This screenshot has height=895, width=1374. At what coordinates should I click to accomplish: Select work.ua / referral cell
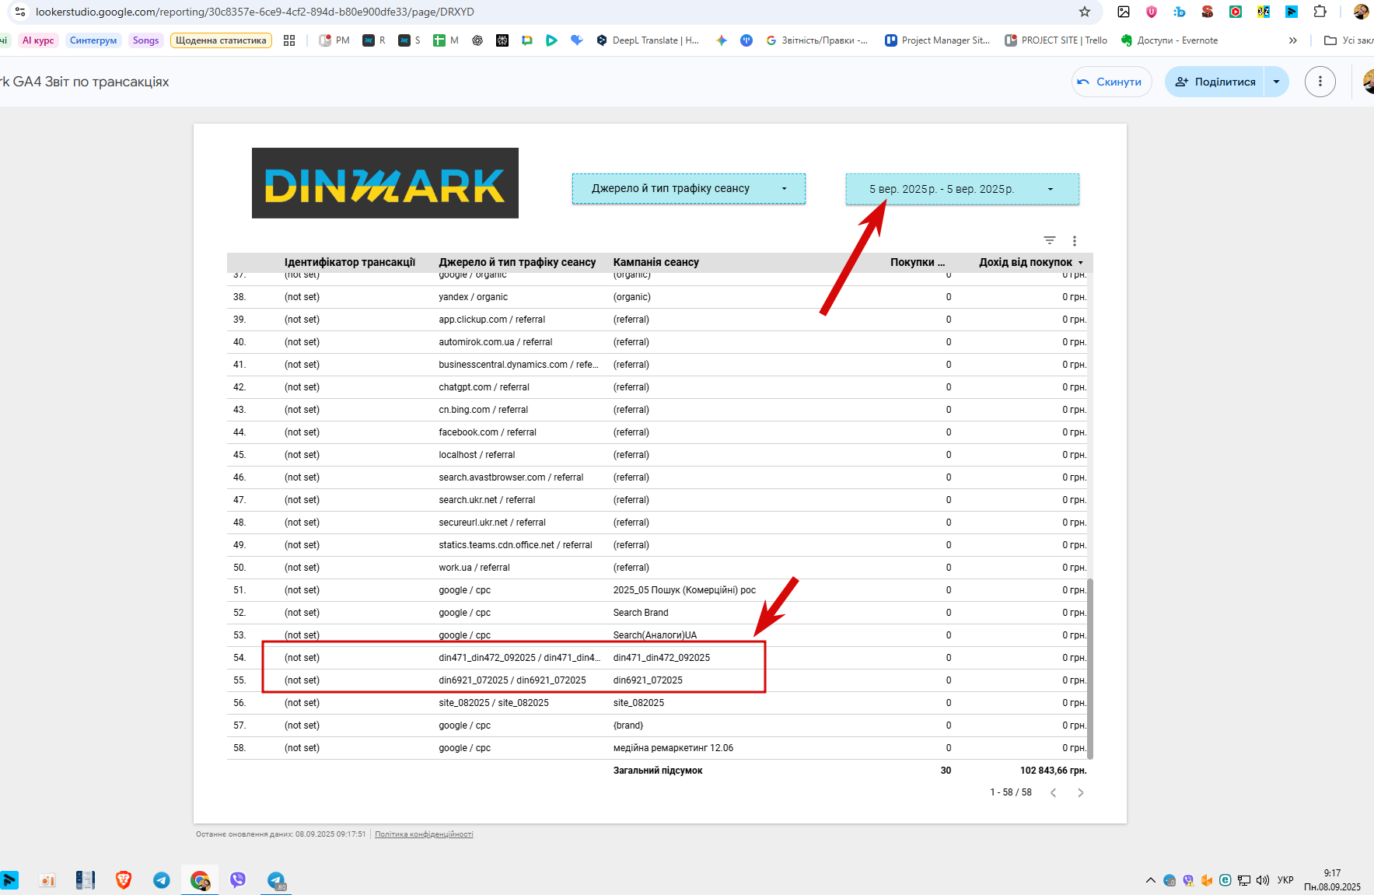pos(474,568)
